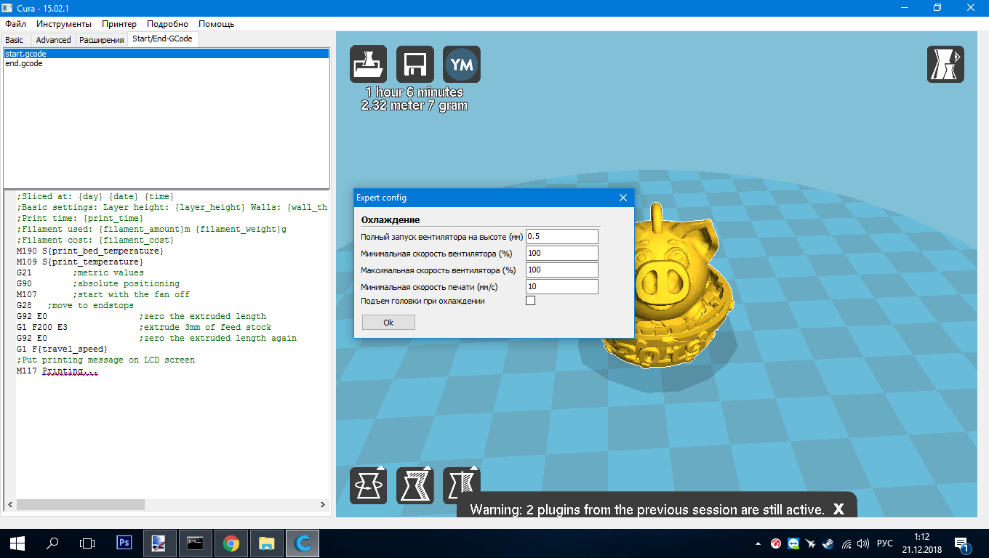Image resolution: width=989 pixels, height=558 pixels.
Task: Open Photoshop from the taskbar
Action: pos(124,543)
